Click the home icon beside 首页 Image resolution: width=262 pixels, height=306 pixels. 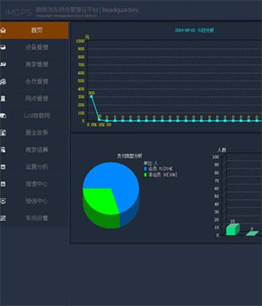[x=3, y=31]
